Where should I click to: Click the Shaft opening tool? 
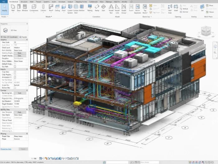(x=176, y=8)
